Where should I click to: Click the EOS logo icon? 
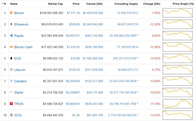coord(11,58)
